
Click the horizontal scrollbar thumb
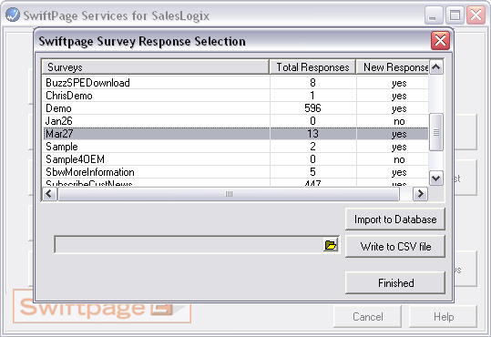(229, 194)
